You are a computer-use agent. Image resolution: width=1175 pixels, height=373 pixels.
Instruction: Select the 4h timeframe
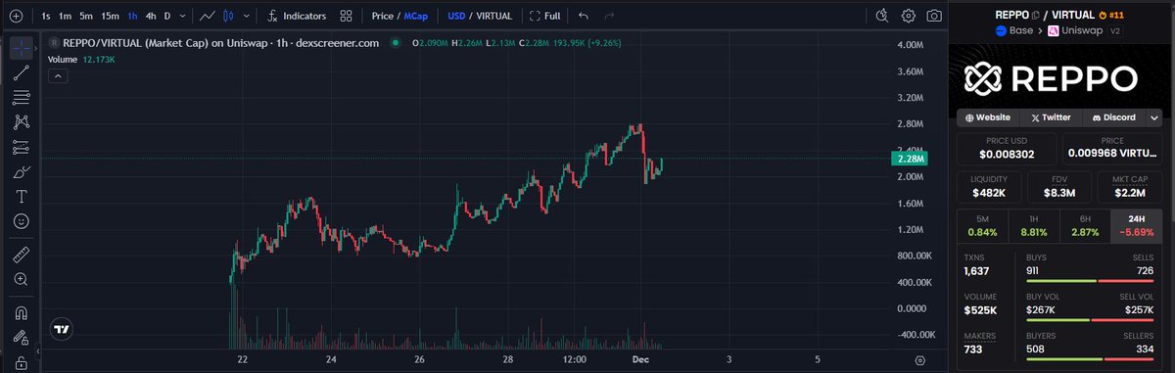pos(151,17)
